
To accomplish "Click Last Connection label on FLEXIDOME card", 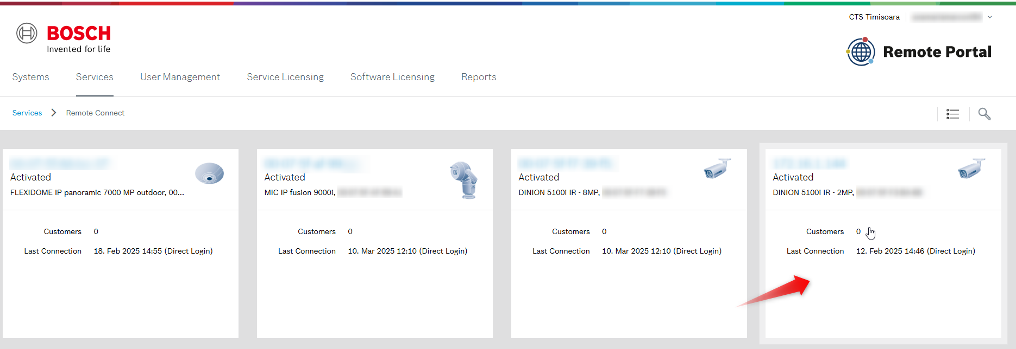I will 53,251.
